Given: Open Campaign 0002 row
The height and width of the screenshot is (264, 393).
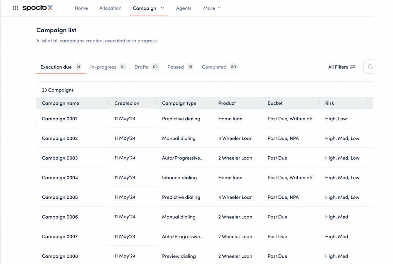Looking at the screenshot, I should click(205, 138).
